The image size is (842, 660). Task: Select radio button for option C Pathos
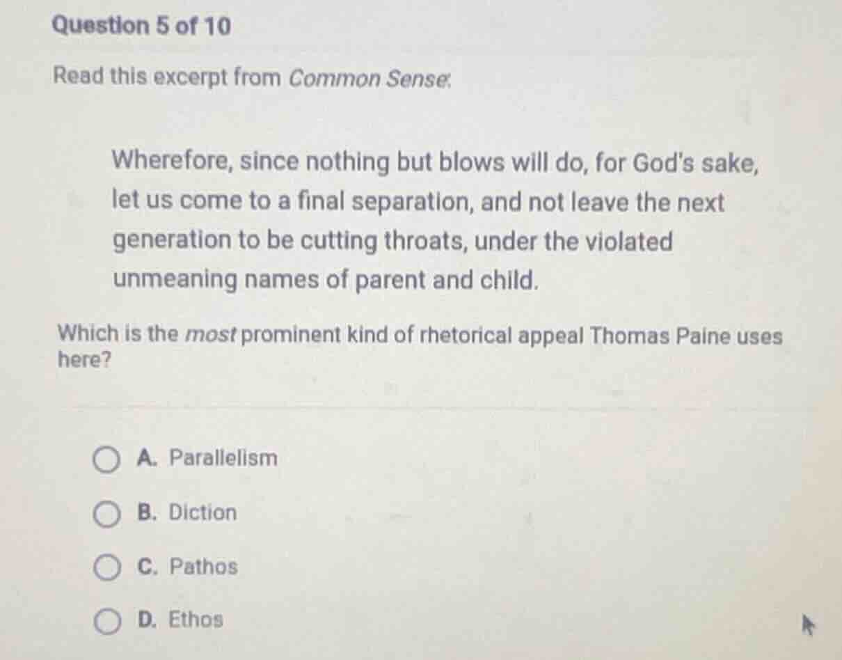(x=106, y=567)
